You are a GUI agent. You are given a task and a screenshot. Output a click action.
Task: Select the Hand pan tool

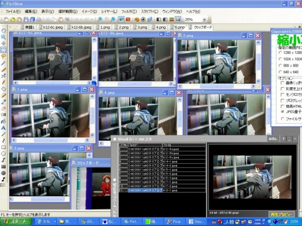(4, 31)
